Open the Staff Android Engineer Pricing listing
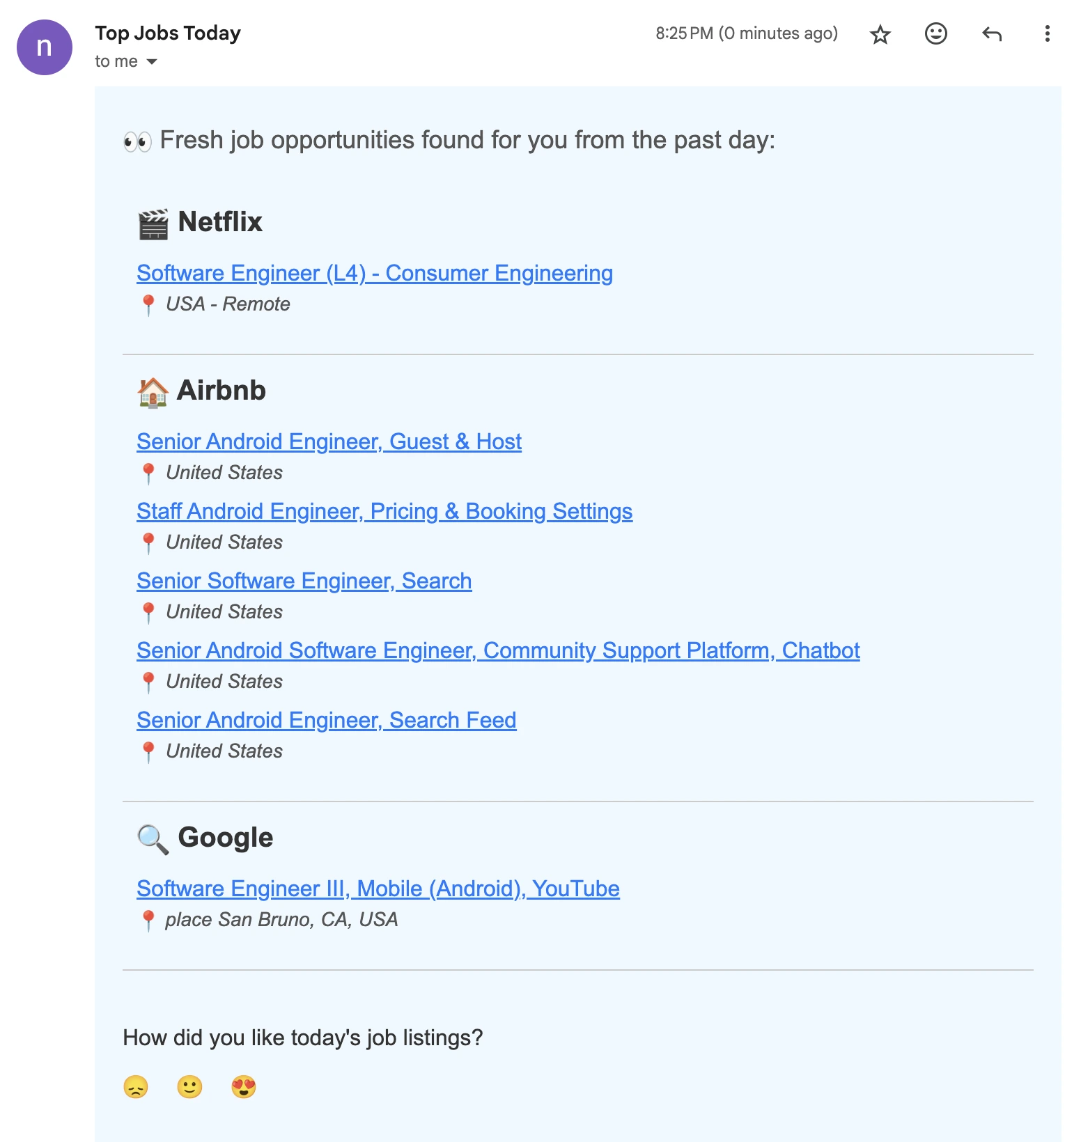This screenshot has height=1142, width=1081. 384,511
